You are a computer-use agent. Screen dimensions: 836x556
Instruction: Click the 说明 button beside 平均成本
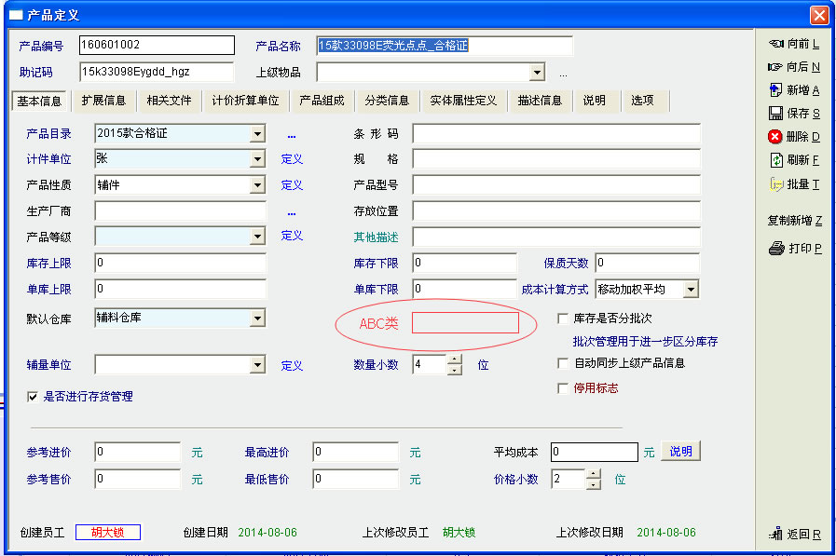[680, 452]
